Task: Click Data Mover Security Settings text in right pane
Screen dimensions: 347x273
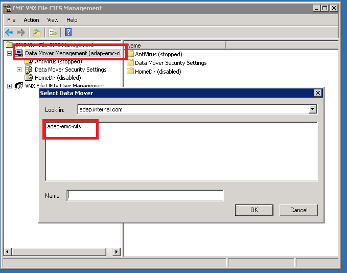Action: (171, 63)
